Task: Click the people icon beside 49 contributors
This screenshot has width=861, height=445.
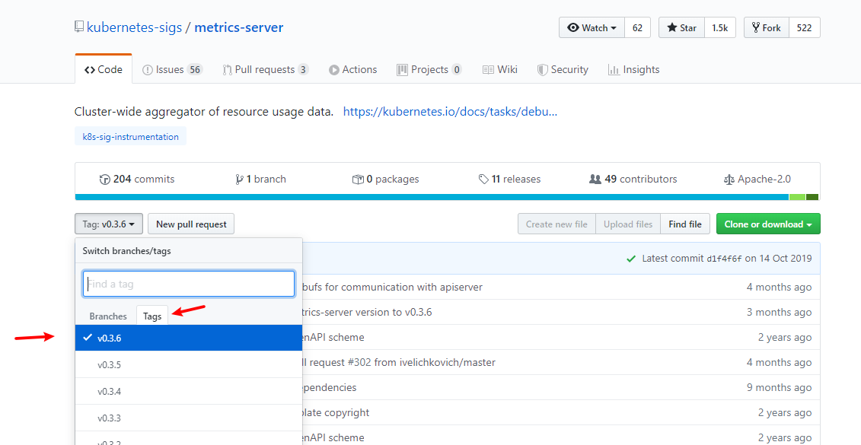Action: (x=595, y=179)
